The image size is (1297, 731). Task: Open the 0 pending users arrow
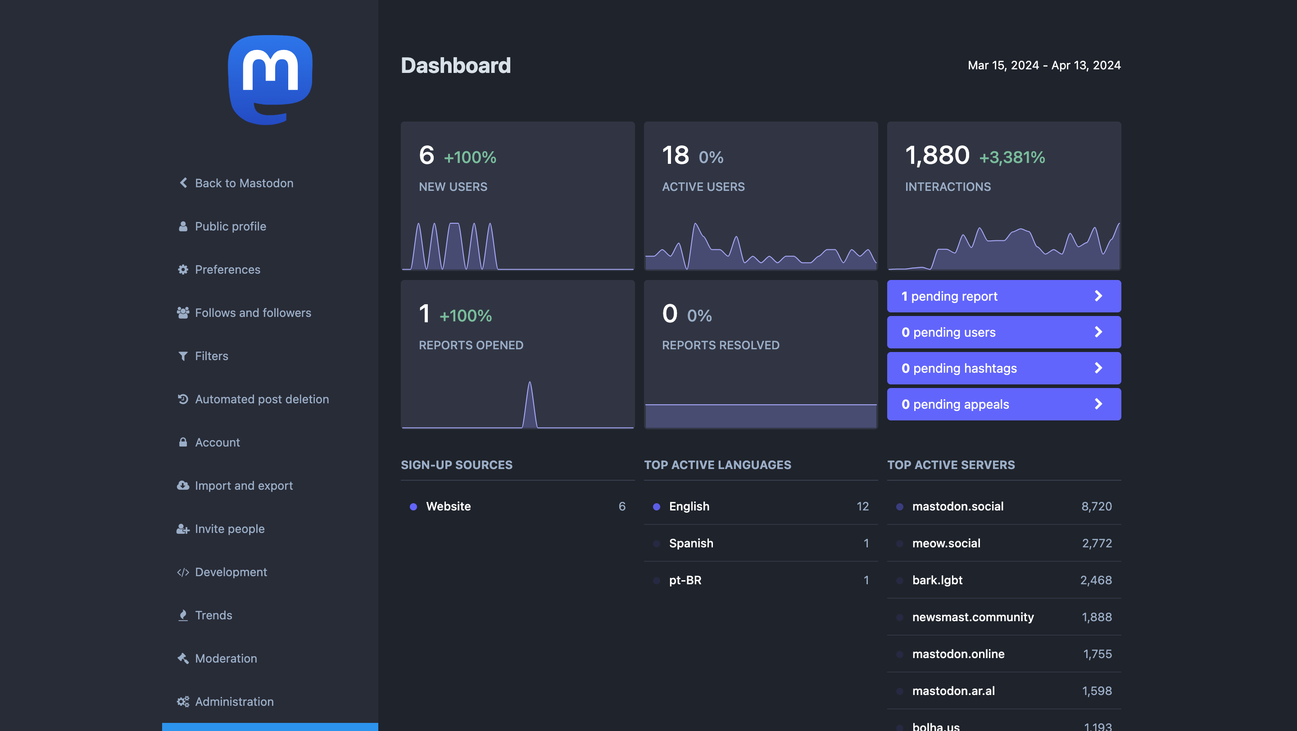(1099, 332)
